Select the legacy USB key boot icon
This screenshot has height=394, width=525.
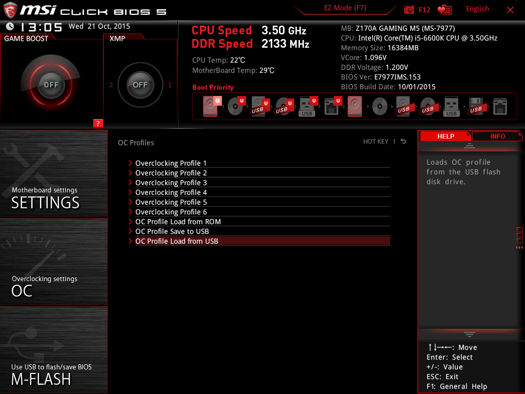[x=451, y=106]
